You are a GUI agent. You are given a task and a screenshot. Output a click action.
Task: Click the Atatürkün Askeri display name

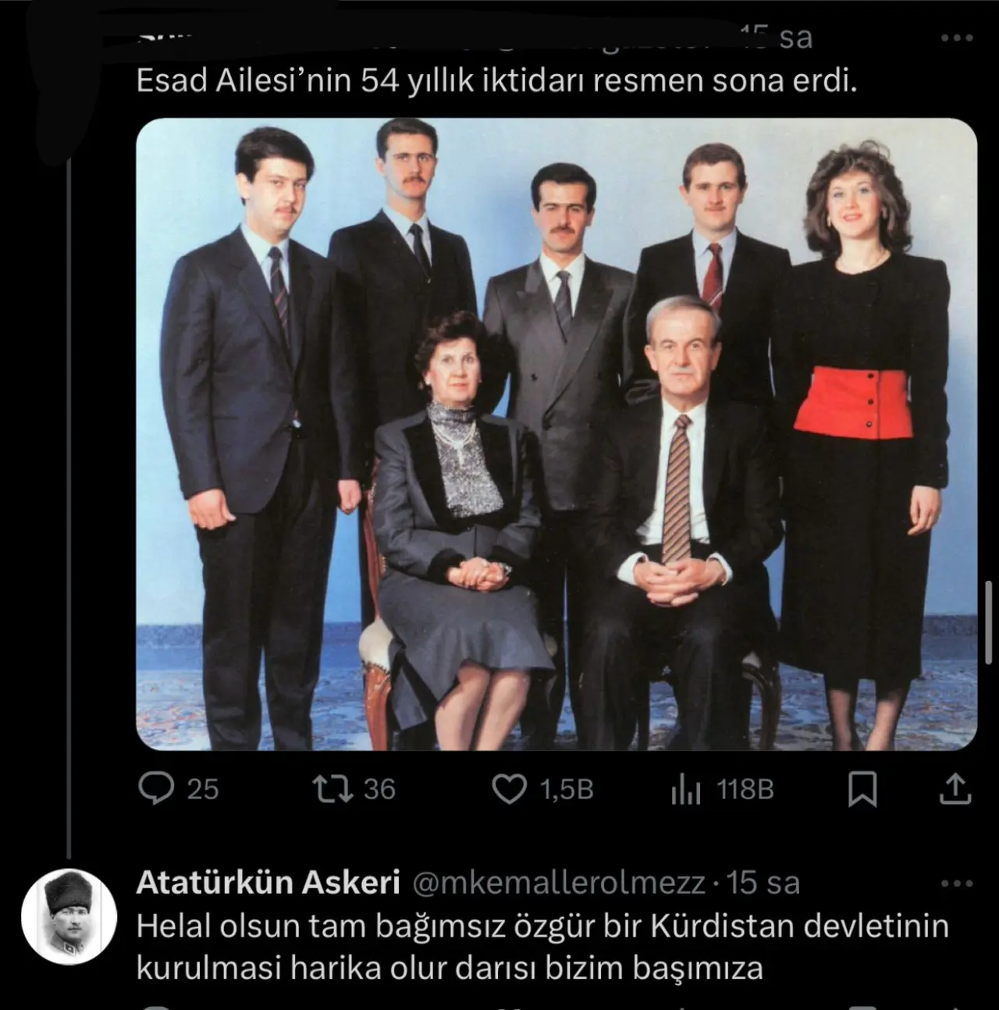(268, 882)
